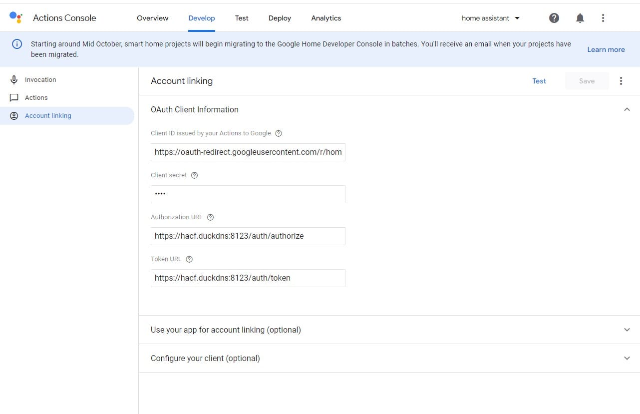Viewport: 640px width, 414px height.
Task: Click help icon beside Client ID label
Action: (x=279, y=133)
